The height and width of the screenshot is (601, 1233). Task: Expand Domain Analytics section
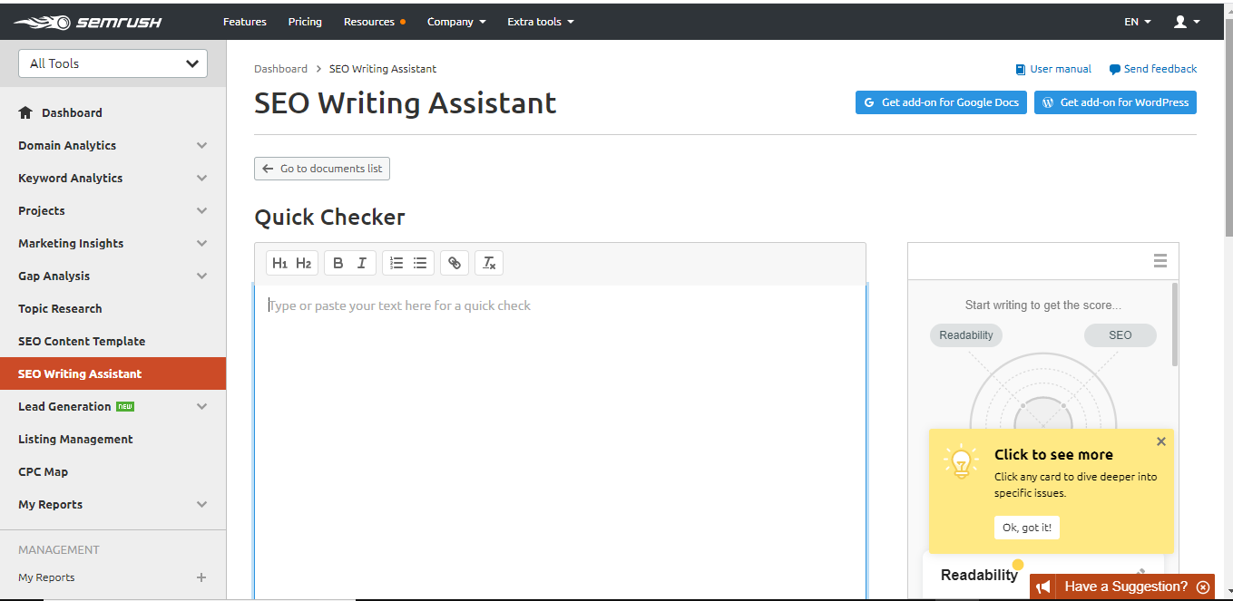201,146
